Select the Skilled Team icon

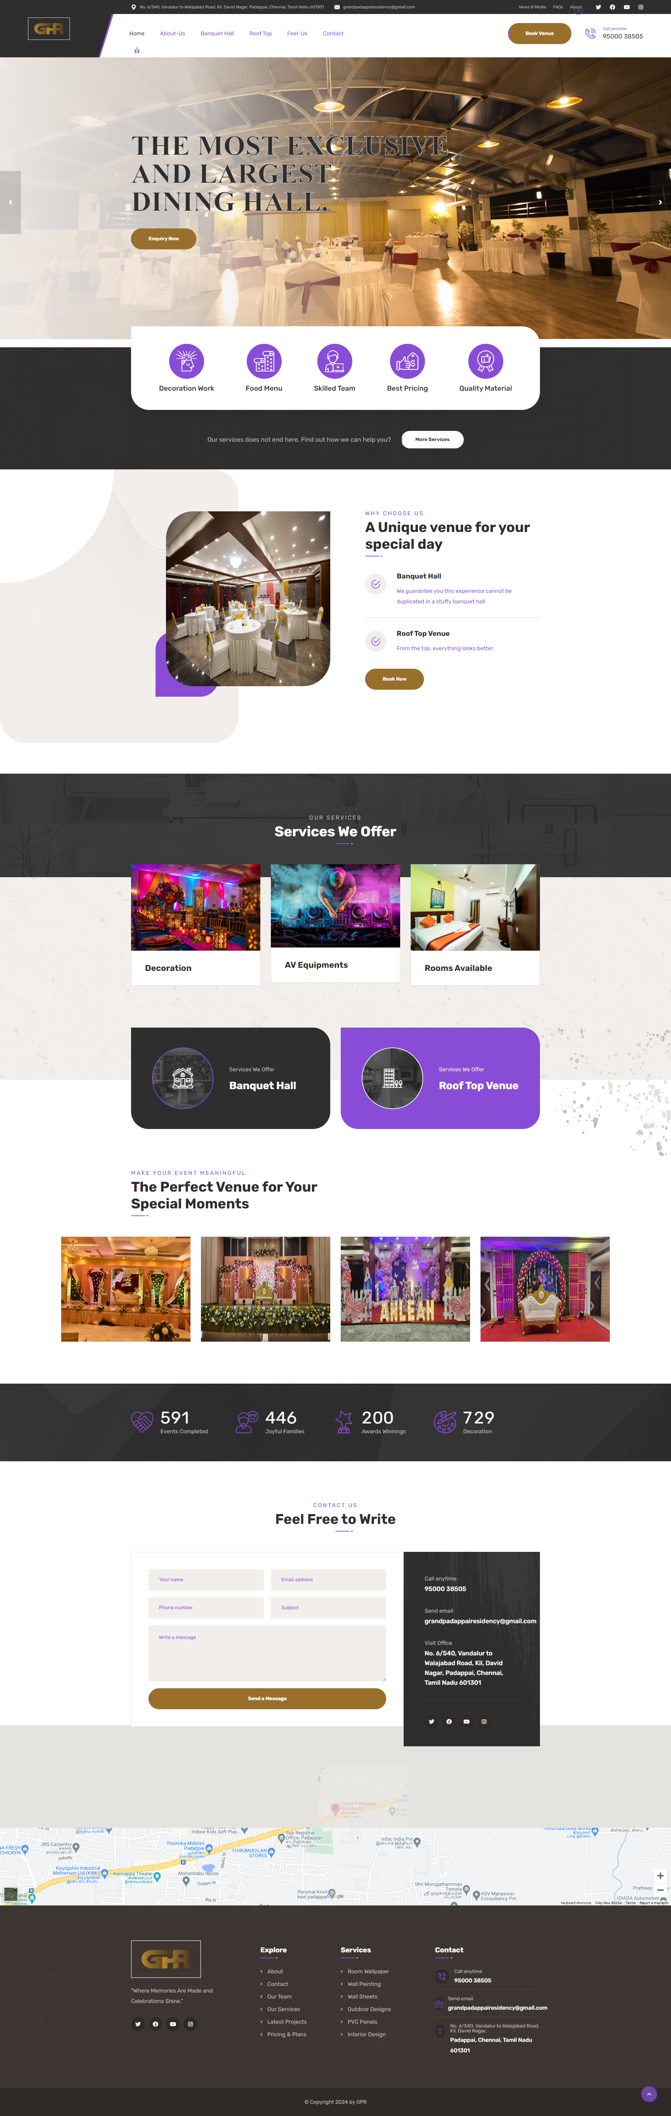tap(335, 361)
